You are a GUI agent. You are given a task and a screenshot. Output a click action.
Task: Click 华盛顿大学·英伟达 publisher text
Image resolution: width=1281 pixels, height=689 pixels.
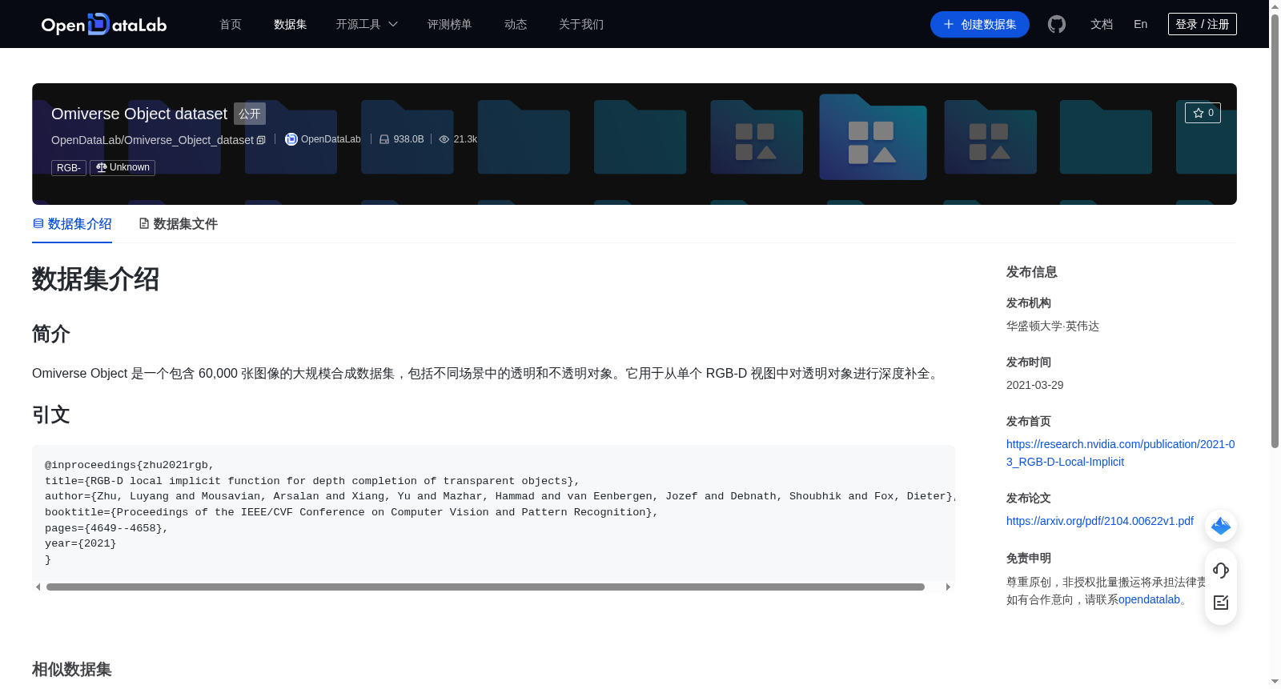[1052, 326]
